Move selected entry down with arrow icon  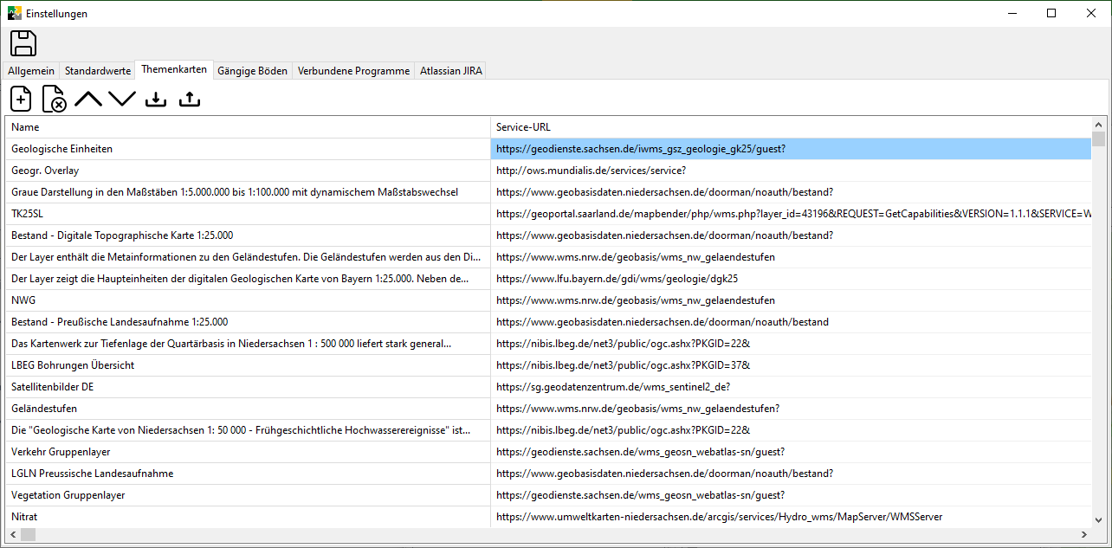point(122,99)
